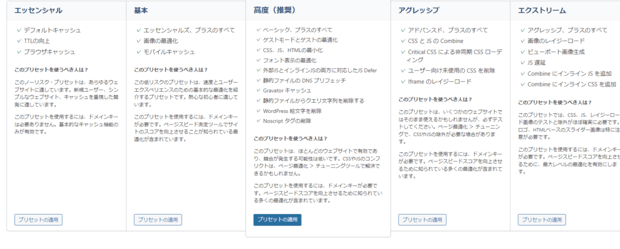Click the checkmark beside CSS と JS の Combine
The width and height of the screenshot is (620, 249).
click(404, 41)
